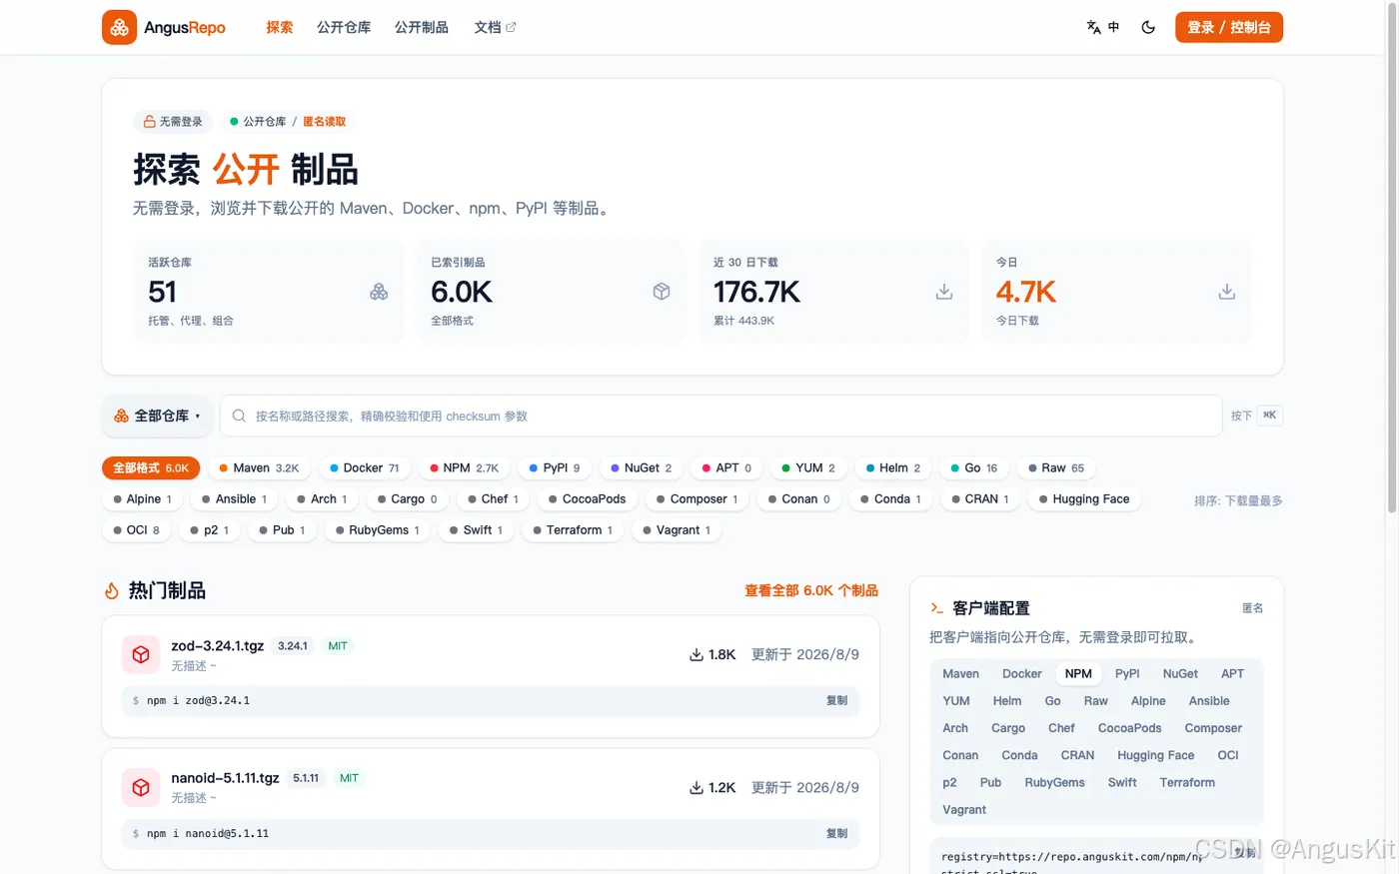Click the package icon of nanoid-5.1.11.tgz

tap(141, 787)
